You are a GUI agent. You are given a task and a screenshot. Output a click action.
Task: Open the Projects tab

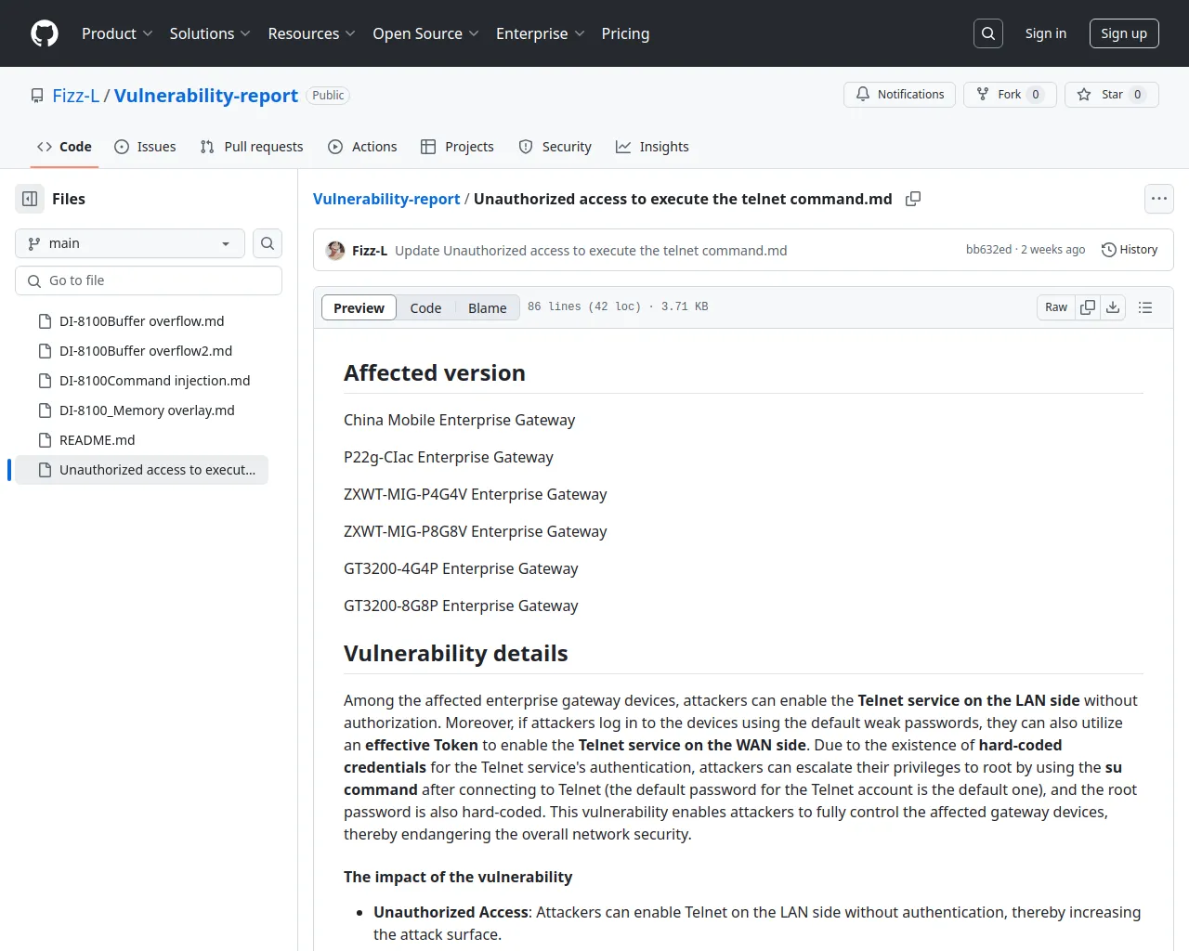click(x=457, y=147)
